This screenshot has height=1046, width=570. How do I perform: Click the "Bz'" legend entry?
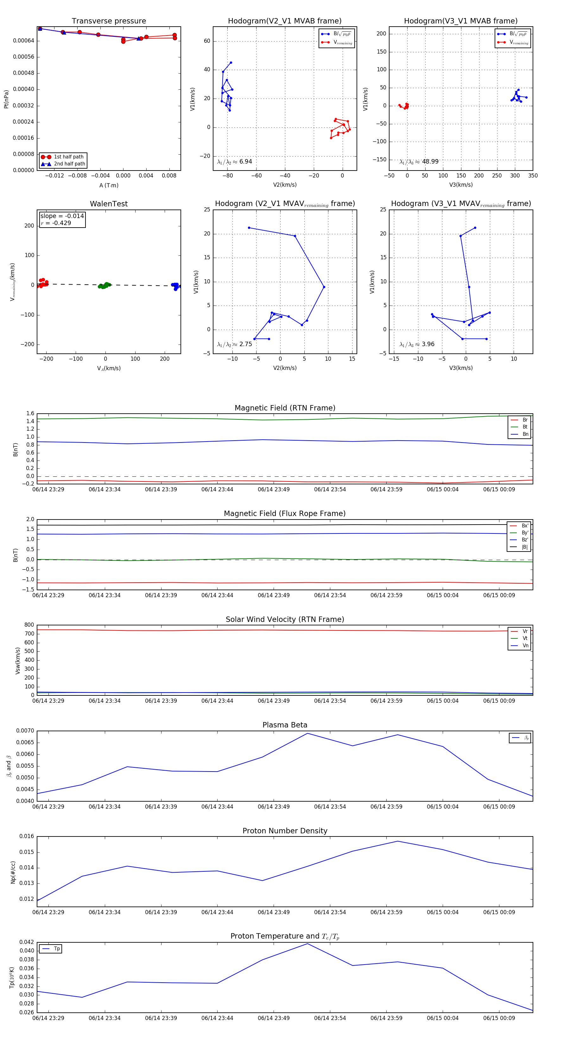pos(519,540)
